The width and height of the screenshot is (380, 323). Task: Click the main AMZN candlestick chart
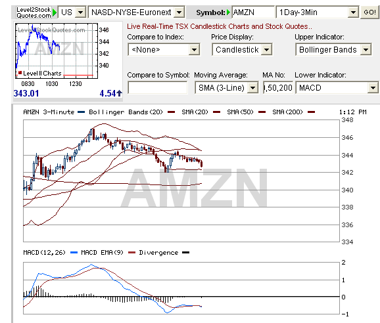point(181,181)
